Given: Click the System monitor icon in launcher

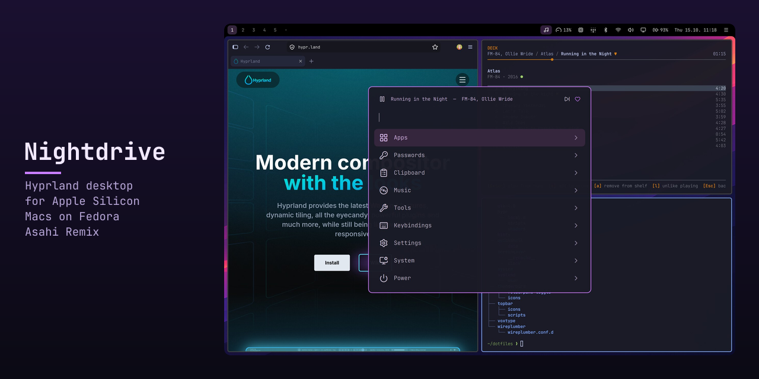Looking at the screenshot, I should pos(384,261).
